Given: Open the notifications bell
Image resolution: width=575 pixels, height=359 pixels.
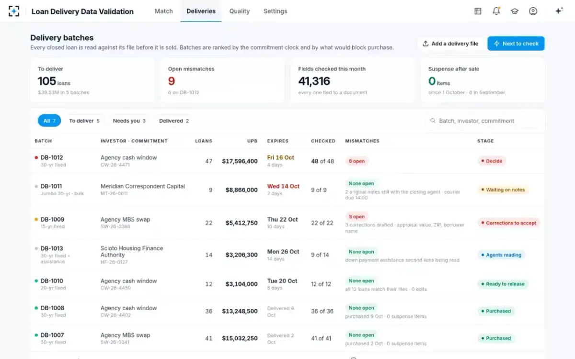Looking at the screenshot, I should click(x=496, y=11).
